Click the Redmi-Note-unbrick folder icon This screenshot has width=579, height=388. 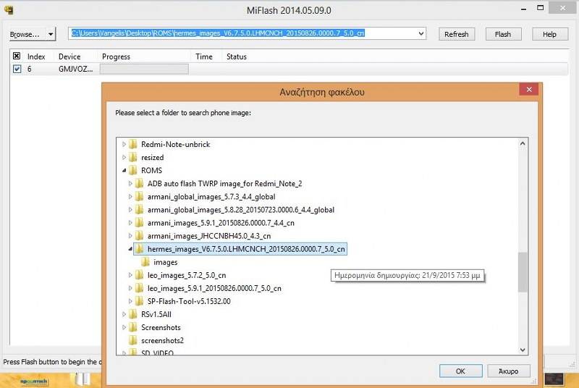(x=133, y=144)
